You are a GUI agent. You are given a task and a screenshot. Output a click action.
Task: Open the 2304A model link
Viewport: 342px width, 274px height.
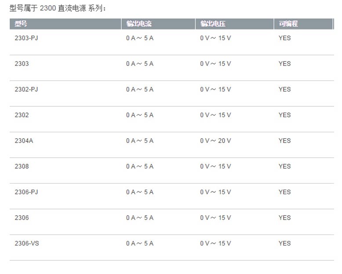(24, 141)
